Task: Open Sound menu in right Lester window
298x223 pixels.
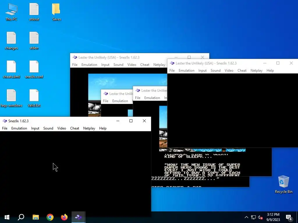Action: click(x=216, y=71)
